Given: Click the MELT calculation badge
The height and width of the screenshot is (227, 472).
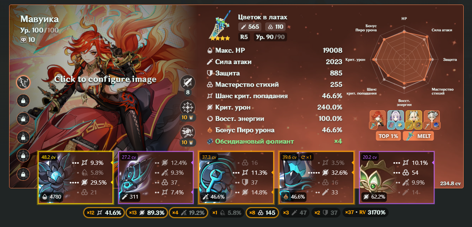Looking at the screenshot, I should click(418, 136).
